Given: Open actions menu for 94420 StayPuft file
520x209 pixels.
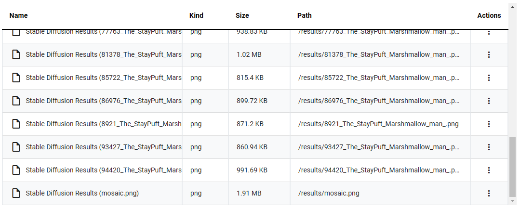Looking at the screenshot, I should (489, 170).
